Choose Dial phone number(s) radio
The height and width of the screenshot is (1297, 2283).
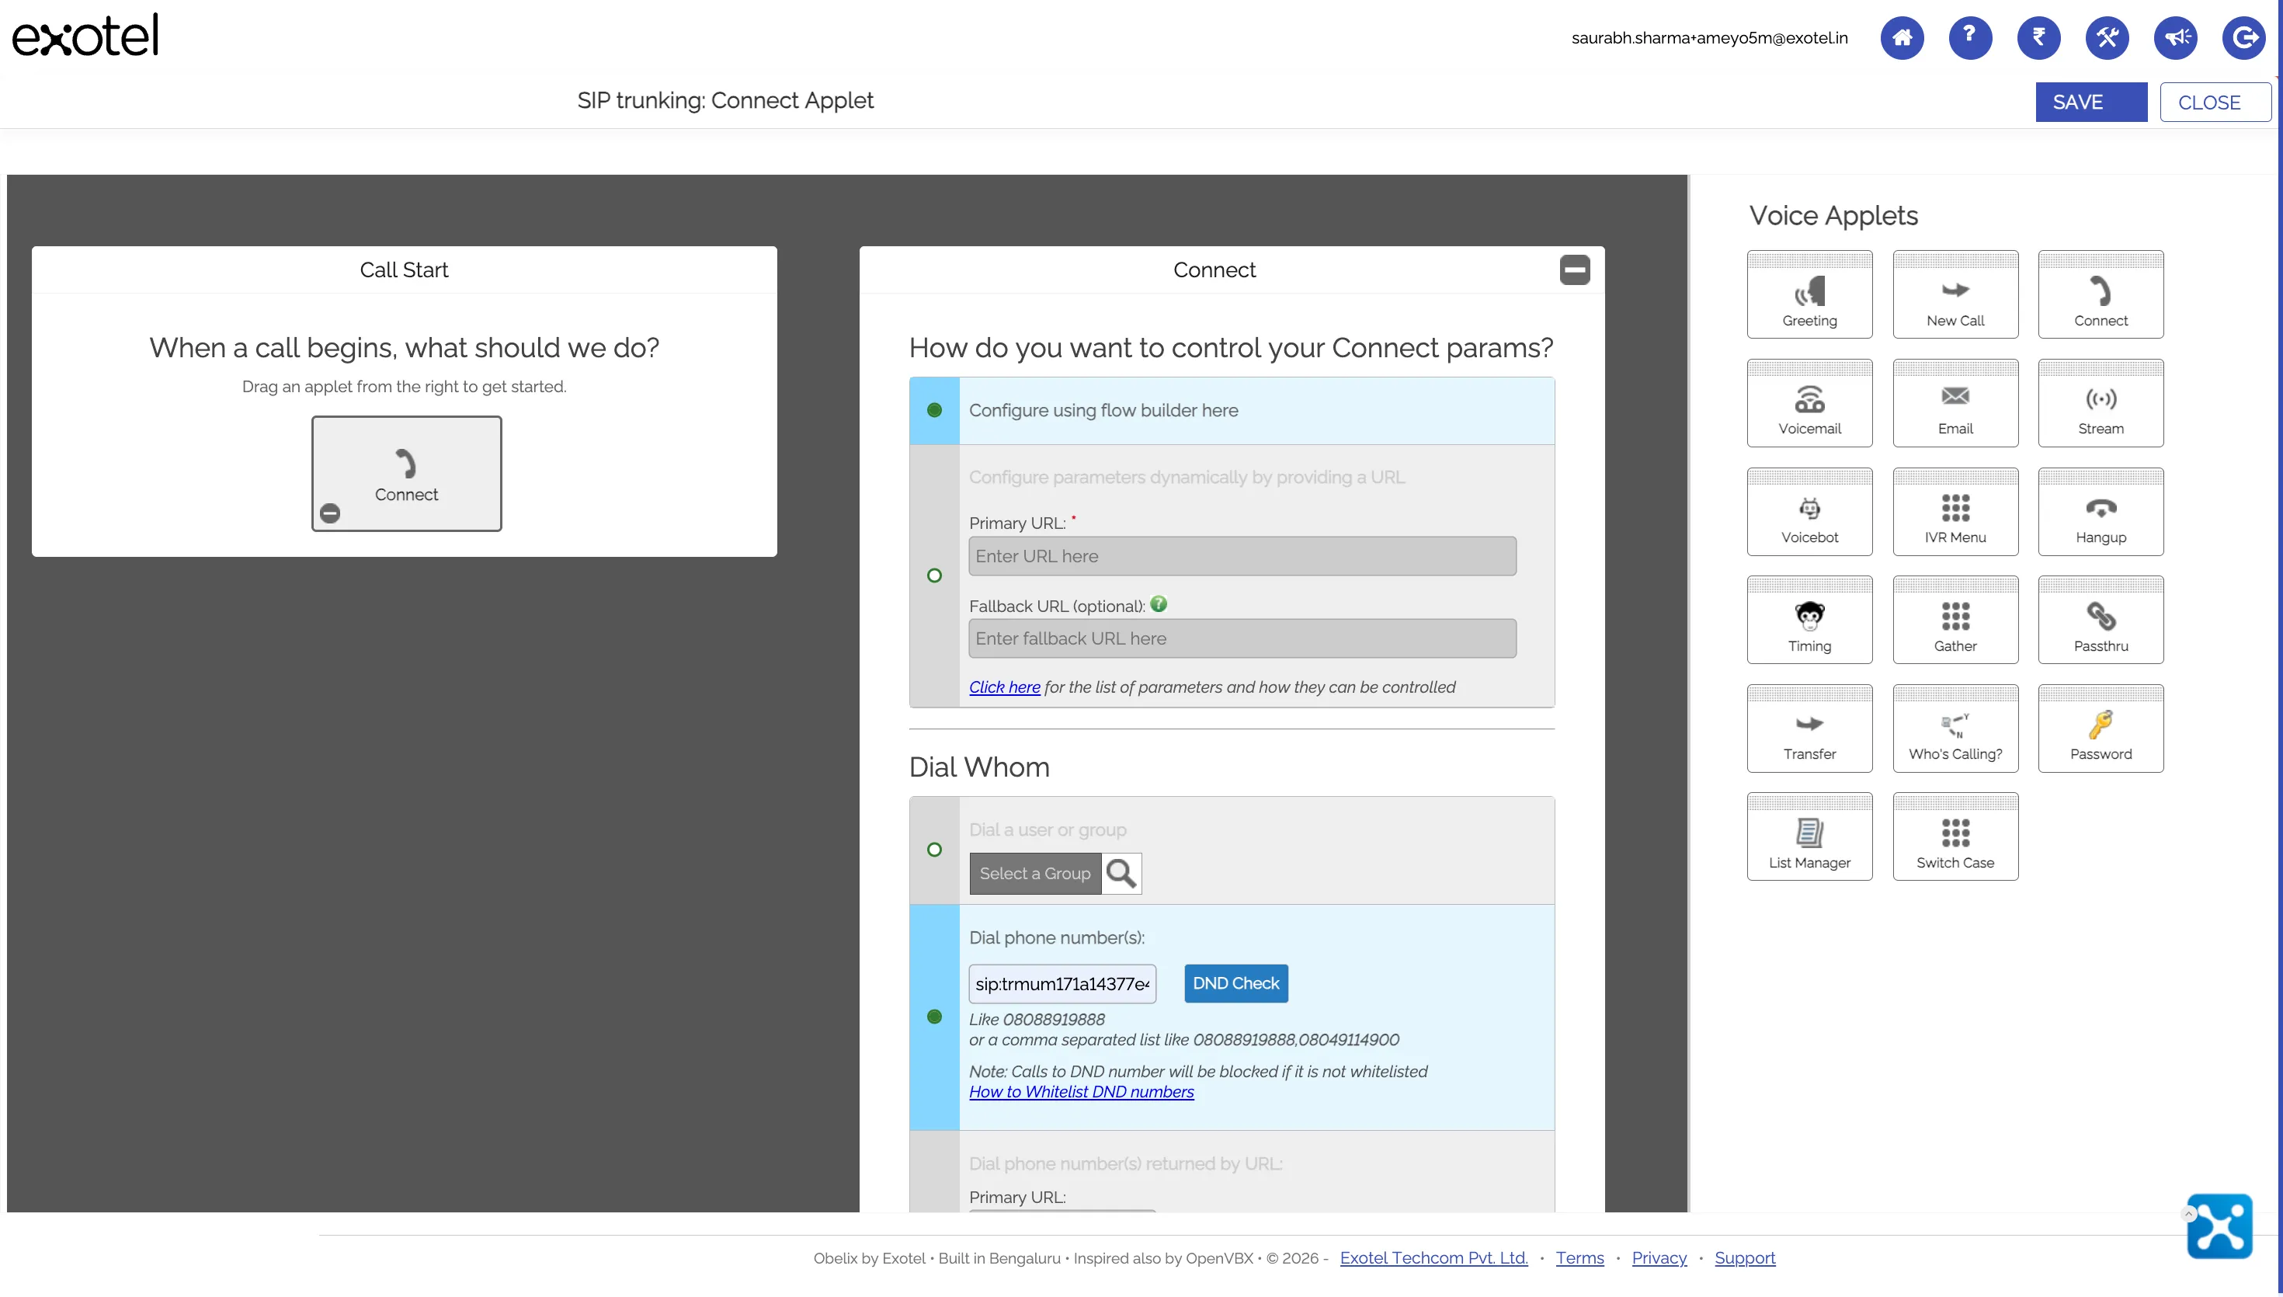tap(934, 1017)
